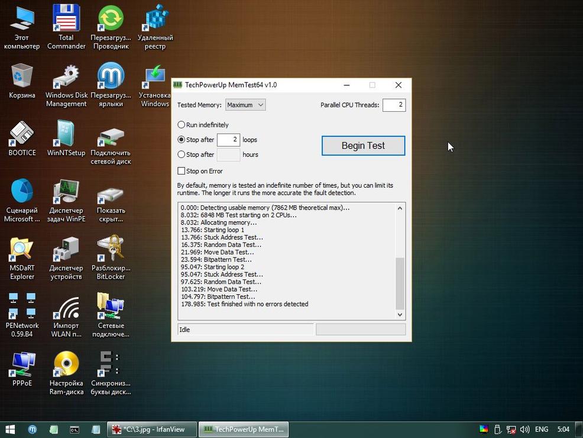Launch Диспетчер задач WinPE
The width and height of the screenshot is (583, 438).
pos(66,200)
